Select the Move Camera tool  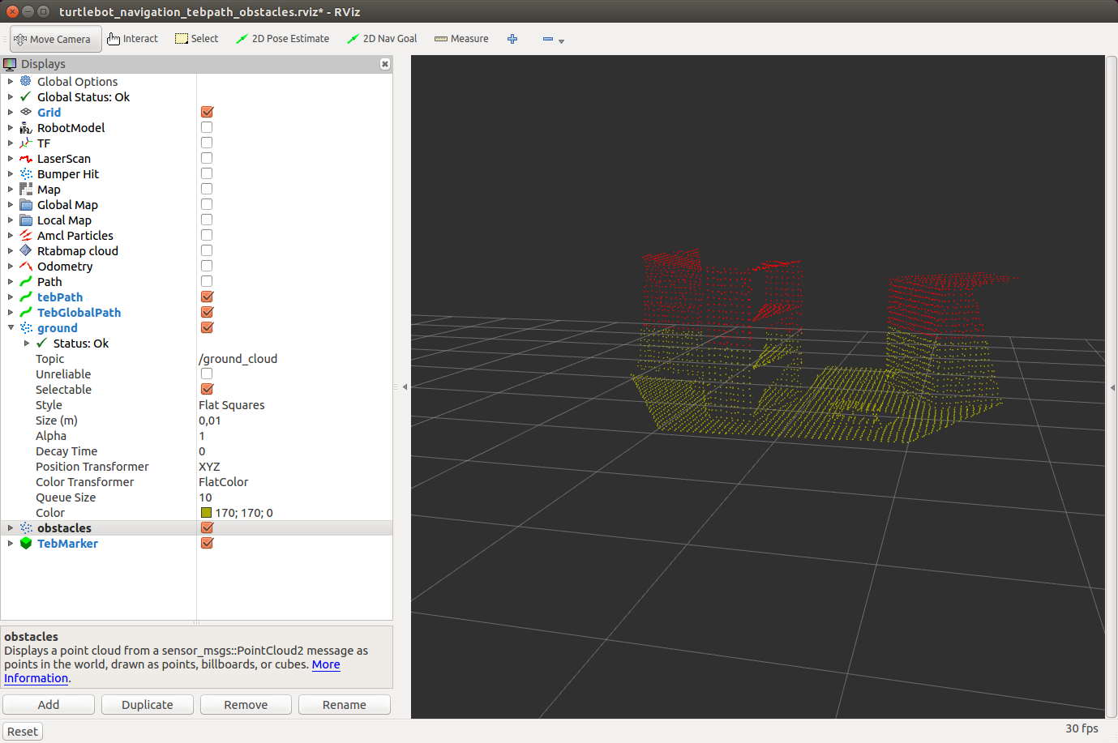(54, 39)
